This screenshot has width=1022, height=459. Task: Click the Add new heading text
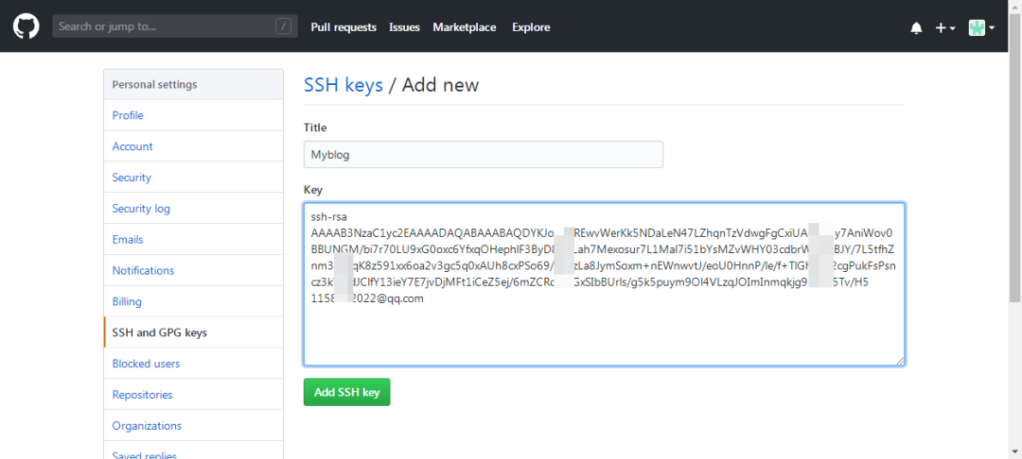click(441, 85)
